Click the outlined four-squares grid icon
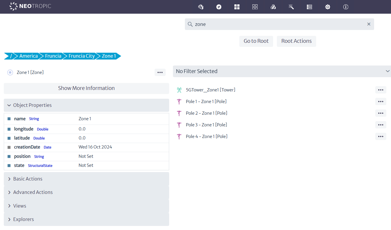This screenshot has width=391, height=230. 255,7
